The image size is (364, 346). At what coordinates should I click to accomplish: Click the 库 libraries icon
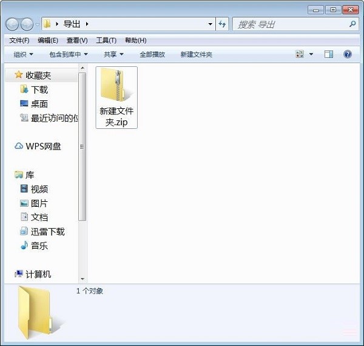click(x=19, y=175)
